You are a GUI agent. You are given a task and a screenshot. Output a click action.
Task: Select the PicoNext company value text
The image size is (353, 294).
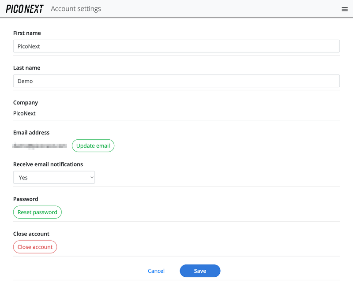pyautogui.click(x=24, y=113)
